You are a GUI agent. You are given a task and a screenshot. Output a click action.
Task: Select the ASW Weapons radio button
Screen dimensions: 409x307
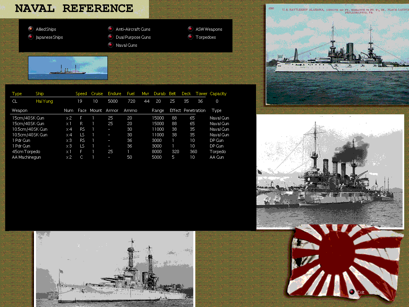coord(191,29)
